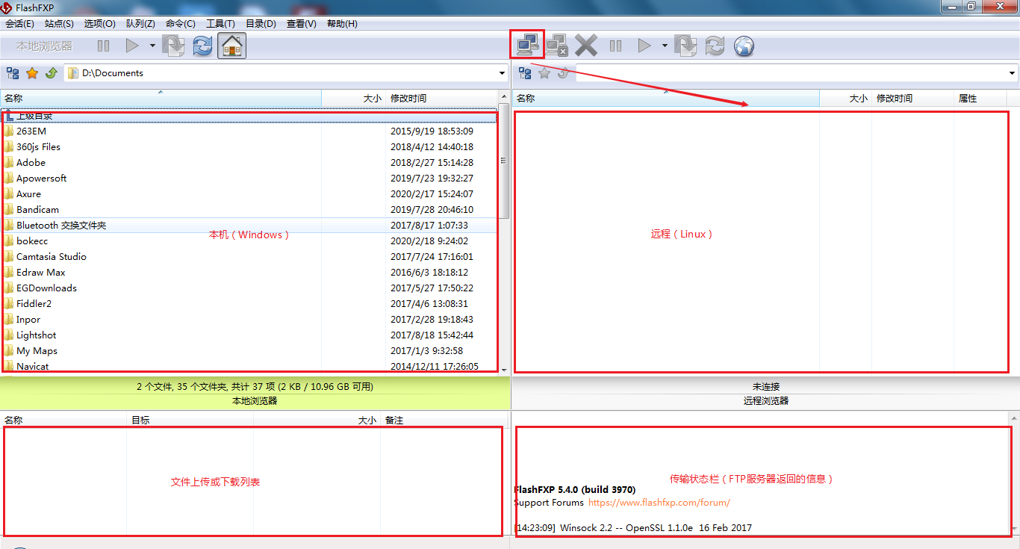
Task: Click the queue 目标 column header
Action: tap(190, 420)
